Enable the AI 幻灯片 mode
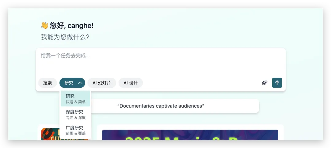This screenshot has height=148, width=331. click(102, 83)
